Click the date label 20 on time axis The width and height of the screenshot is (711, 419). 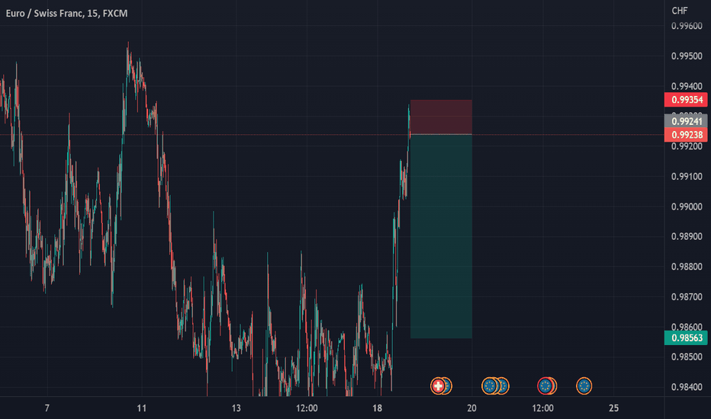pos(471,408)
